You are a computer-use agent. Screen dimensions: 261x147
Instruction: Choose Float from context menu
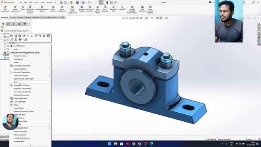coord(30,82)
